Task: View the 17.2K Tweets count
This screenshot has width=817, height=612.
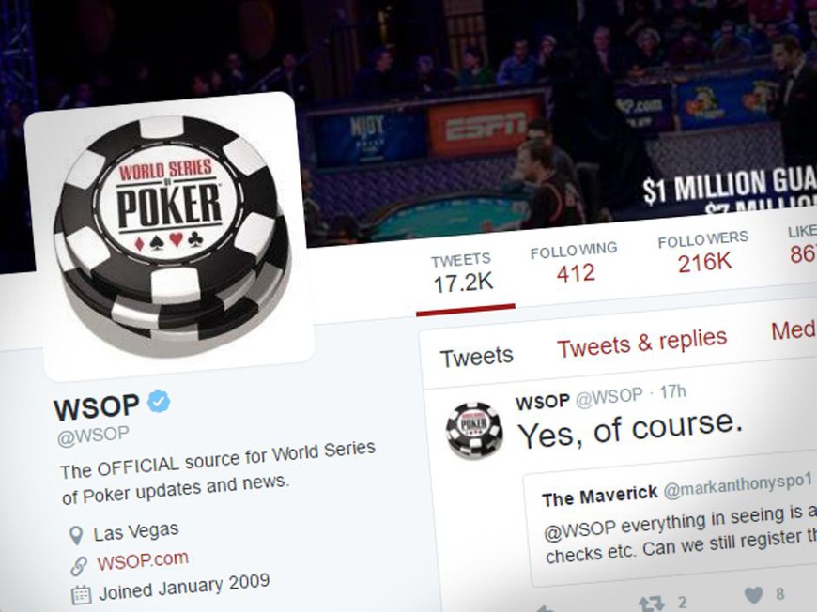Action: point(462,274)
